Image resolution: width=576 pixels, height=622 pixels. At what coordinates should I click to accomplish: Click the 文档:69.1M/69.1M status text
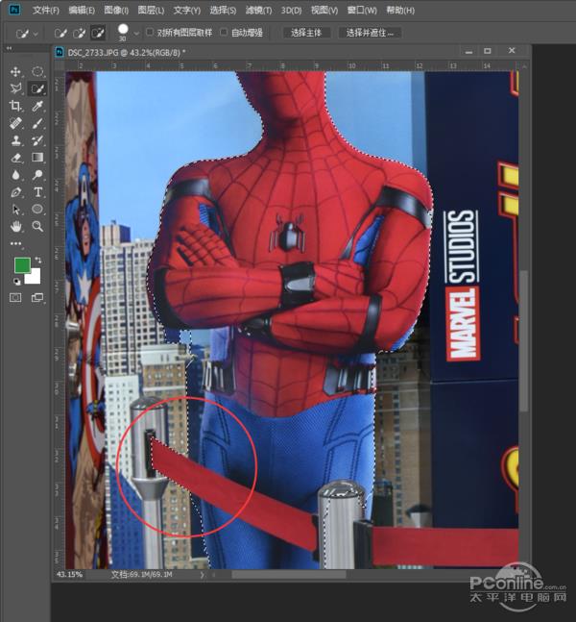[x=141, y=574]
